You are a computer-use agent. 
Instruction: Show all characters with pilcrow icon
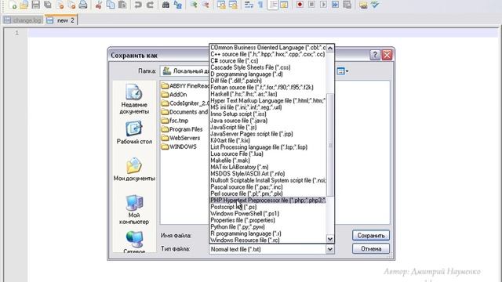(x=260, y=5)
